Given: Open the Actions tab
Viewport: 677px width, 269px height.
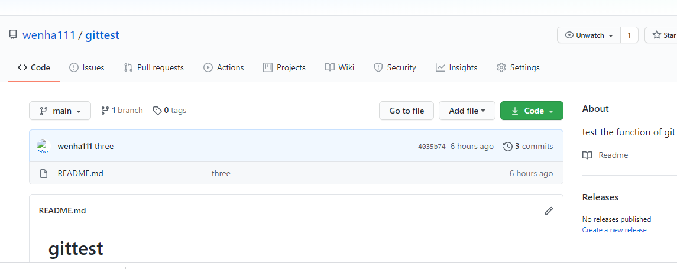Looking at the screenshot, I should (x=223, y=68).
